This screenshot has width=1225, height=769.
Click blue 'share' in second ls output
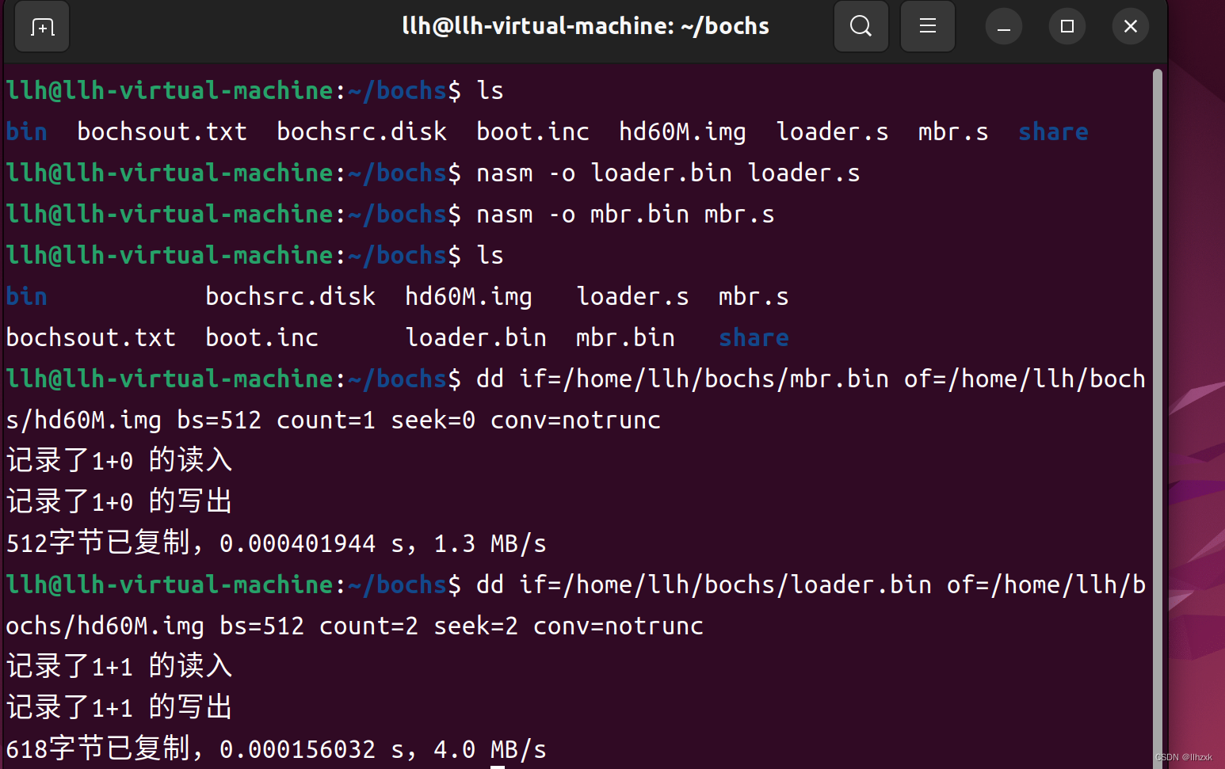(x=754, y=337)
